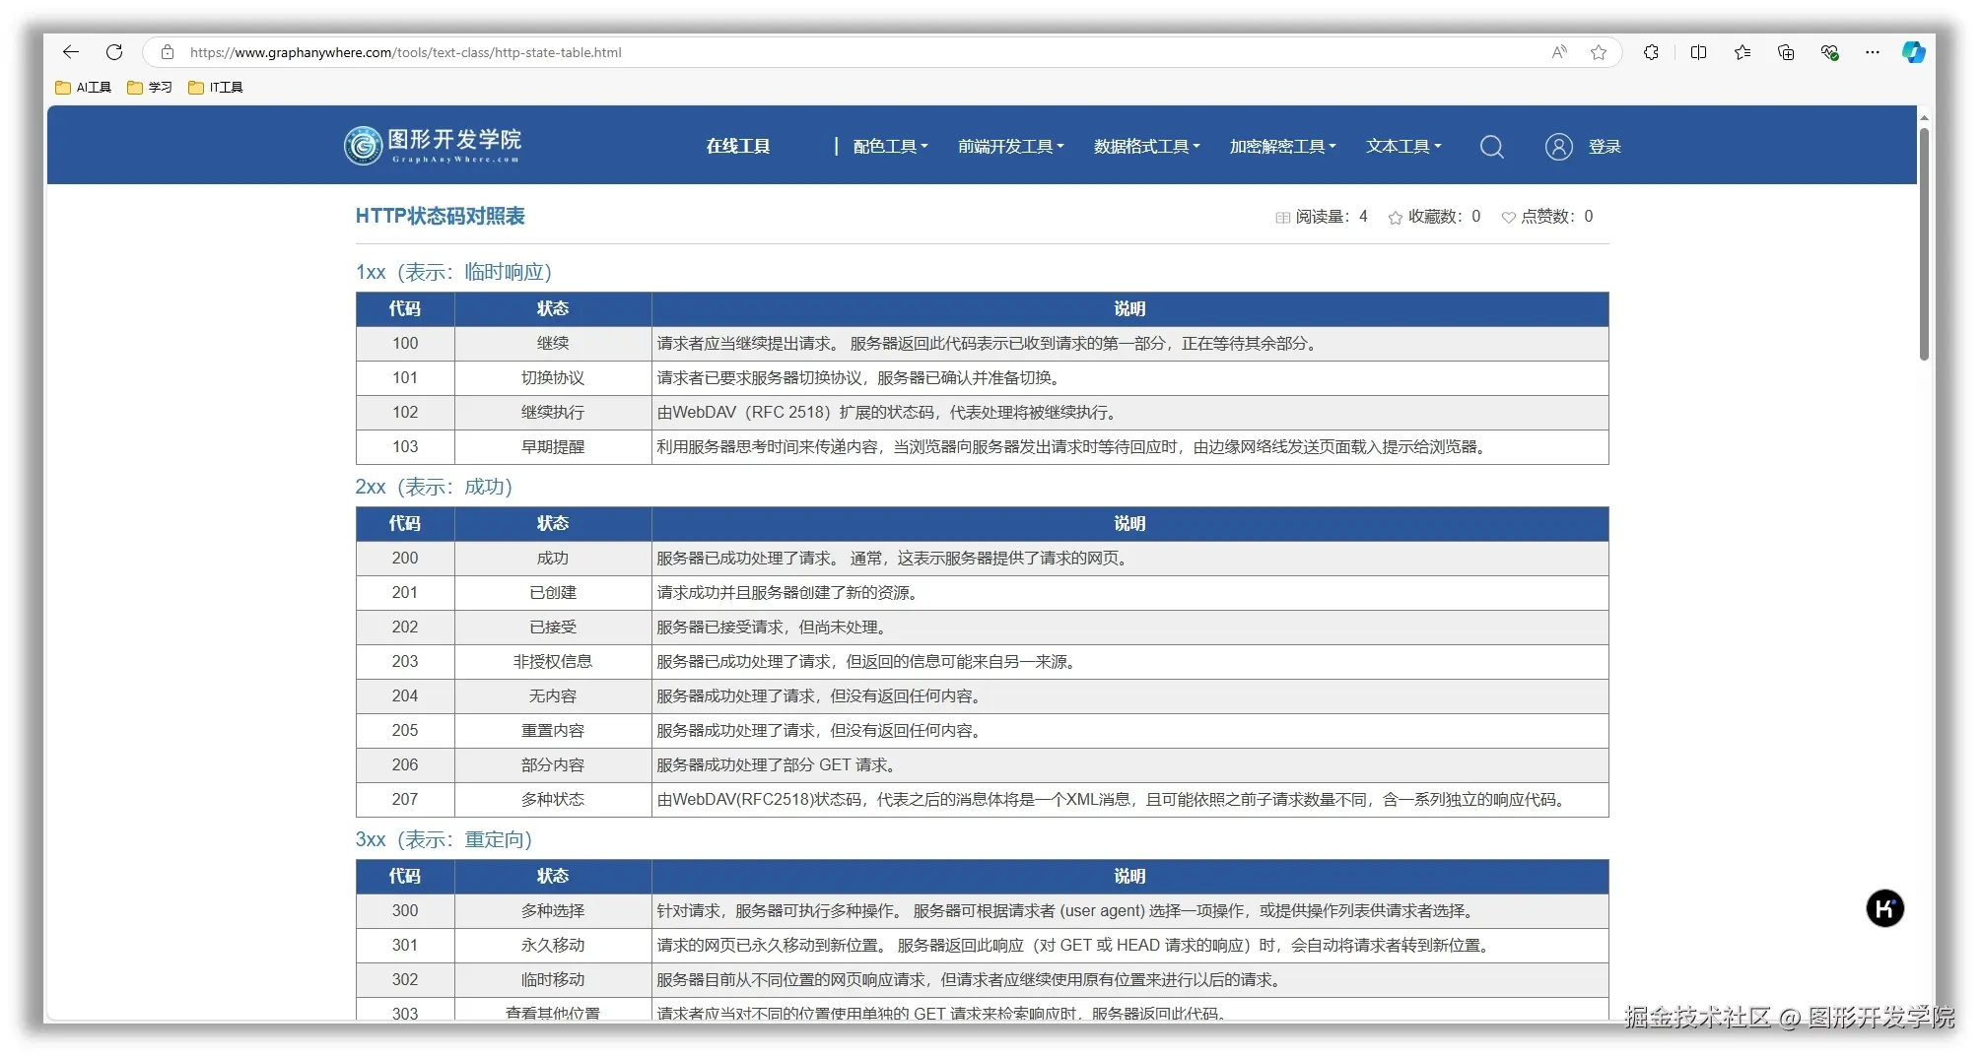The width and height of the screenshot is (1982, 1058).
Task: Click the 登录 login link
Action: click(x=1606, y=146)
